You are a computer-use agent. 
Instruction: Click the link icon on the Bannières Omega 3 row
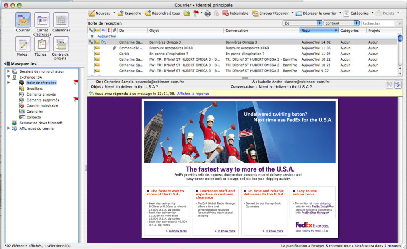(91, 42)
